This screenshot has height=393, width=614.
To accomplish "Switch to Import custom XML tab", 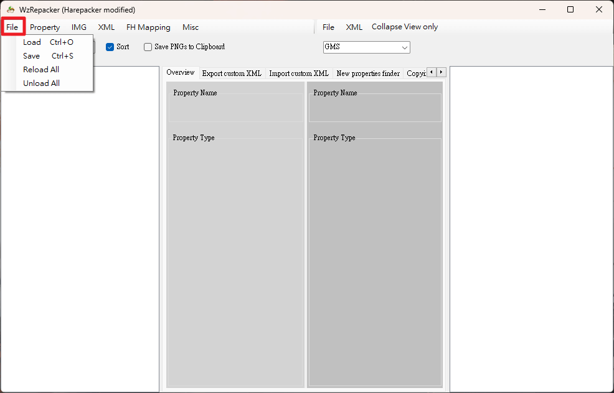I will [299, 73].
